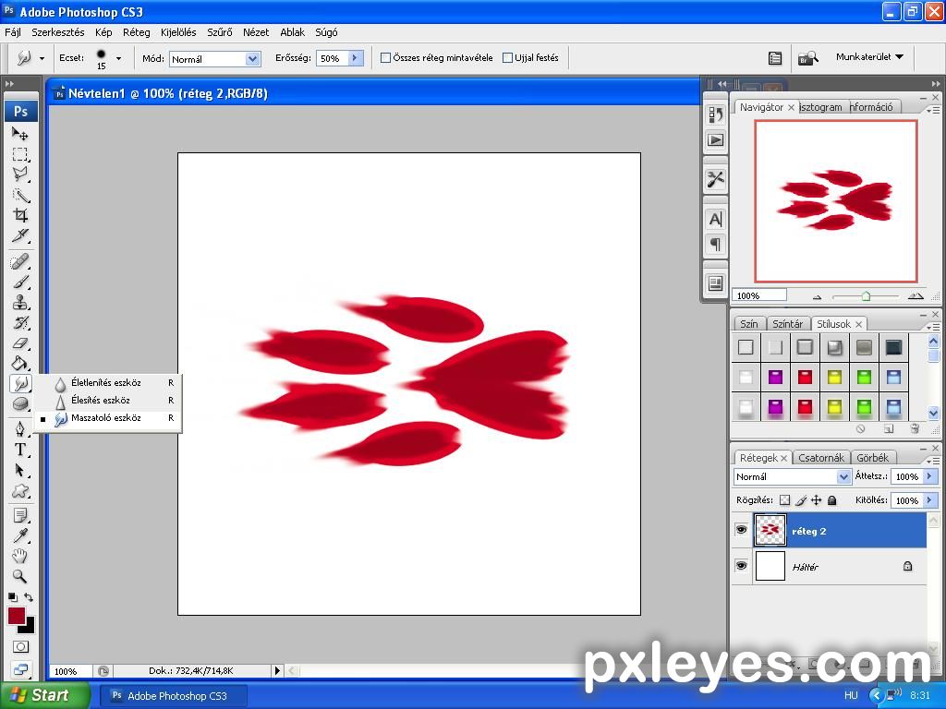Select the Rectangular Marquee tool
Screen dimensions: 946x709
pos(20,154)
